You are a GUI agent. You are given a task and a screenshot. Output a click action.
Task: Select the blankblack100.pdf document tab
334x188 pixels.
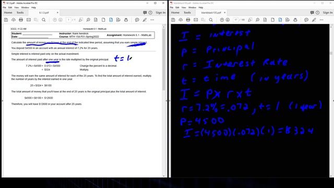211,13
